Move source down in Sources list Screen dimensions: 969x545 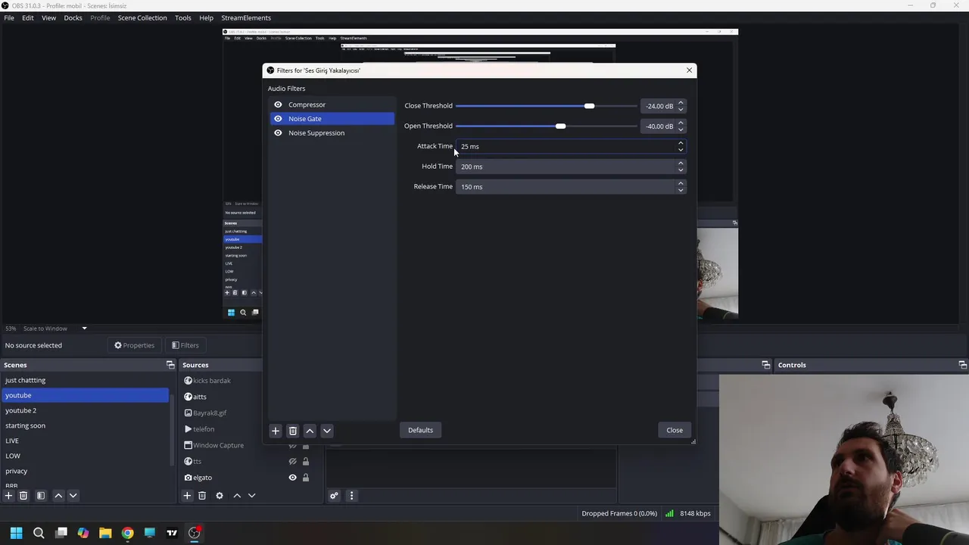252,496
